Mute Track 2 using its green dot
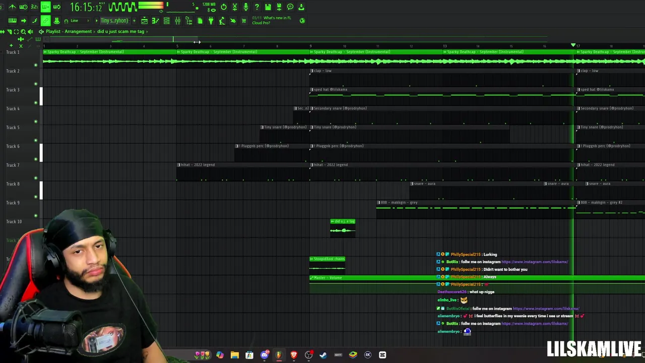This screenshot has width=645, height=363. coord(35,84)
